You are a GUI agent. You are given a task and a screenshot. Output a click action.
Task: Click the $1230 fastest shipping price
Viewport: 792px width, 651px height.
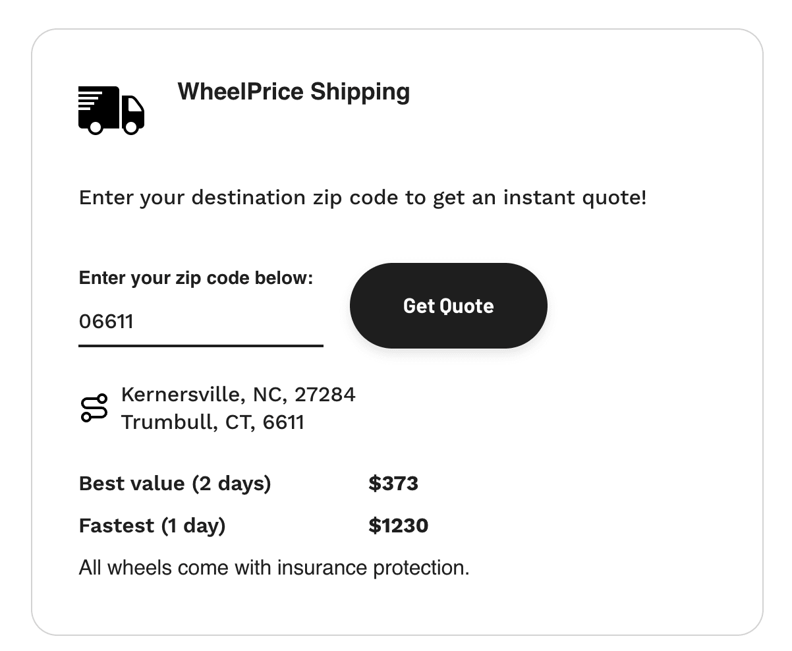tap(399, 526)
